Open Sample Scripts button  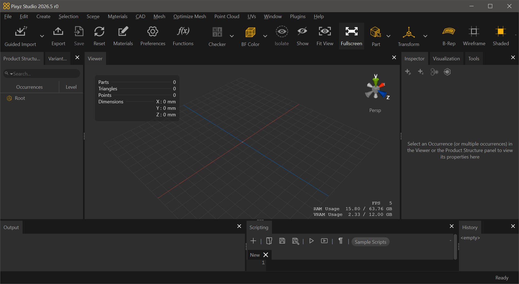370,242
